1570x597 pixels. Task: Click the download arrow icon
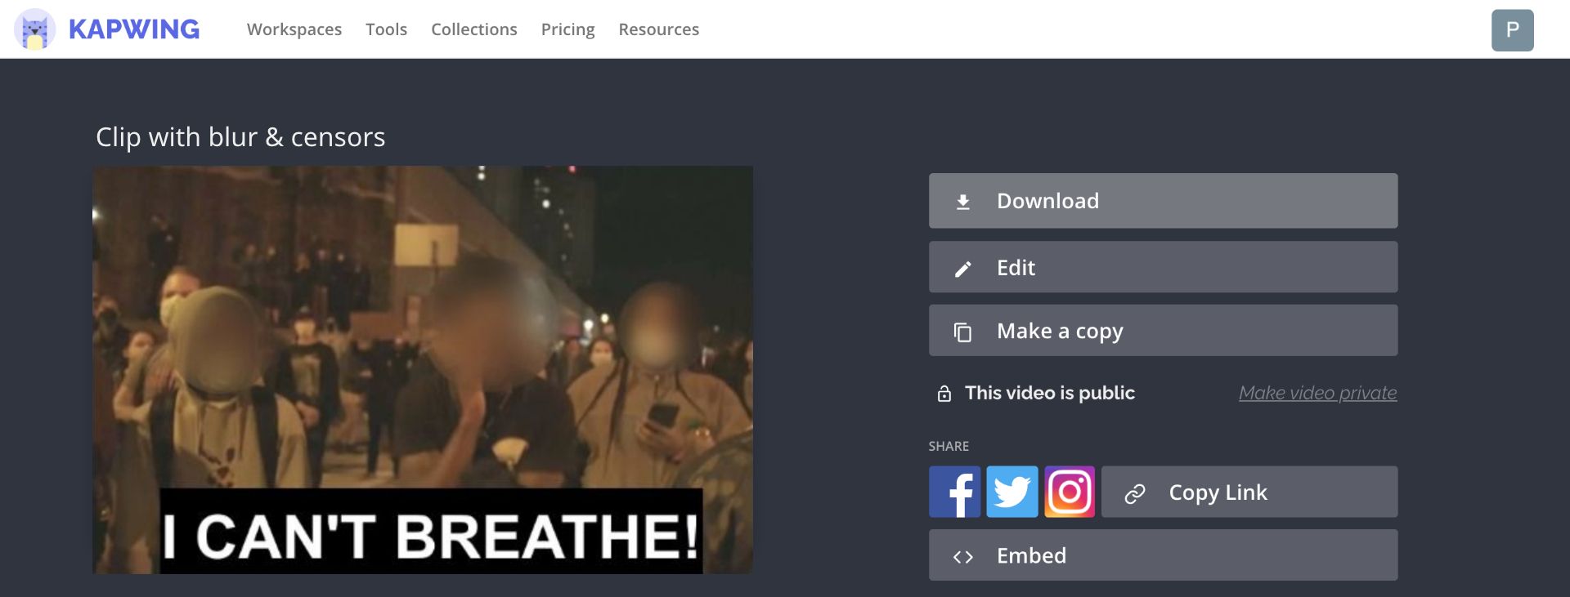pyautogui.click(x=963, y=202)
